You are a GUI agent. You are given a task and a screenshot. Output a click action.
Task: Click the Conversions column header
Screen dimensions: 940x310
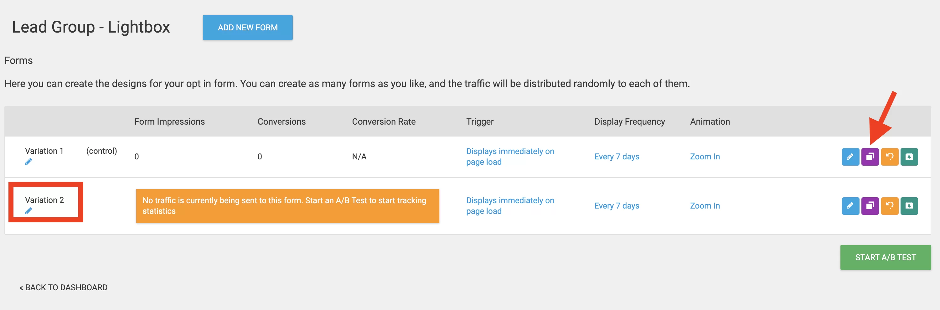(x=281, y=121)
